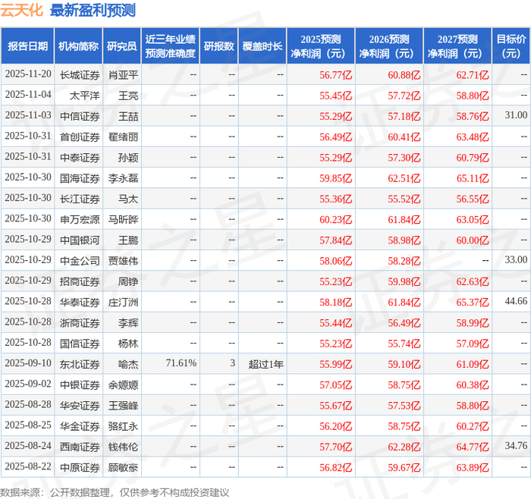Screen dimensions: 531x499
Task: Click 长城证券 institution name
Action: tap(80, 74)
